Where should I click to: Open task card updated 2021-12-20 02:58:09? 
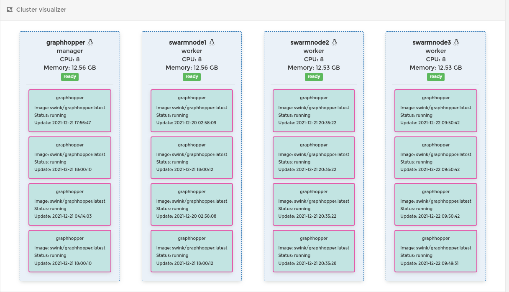click(x=192, y=111)
